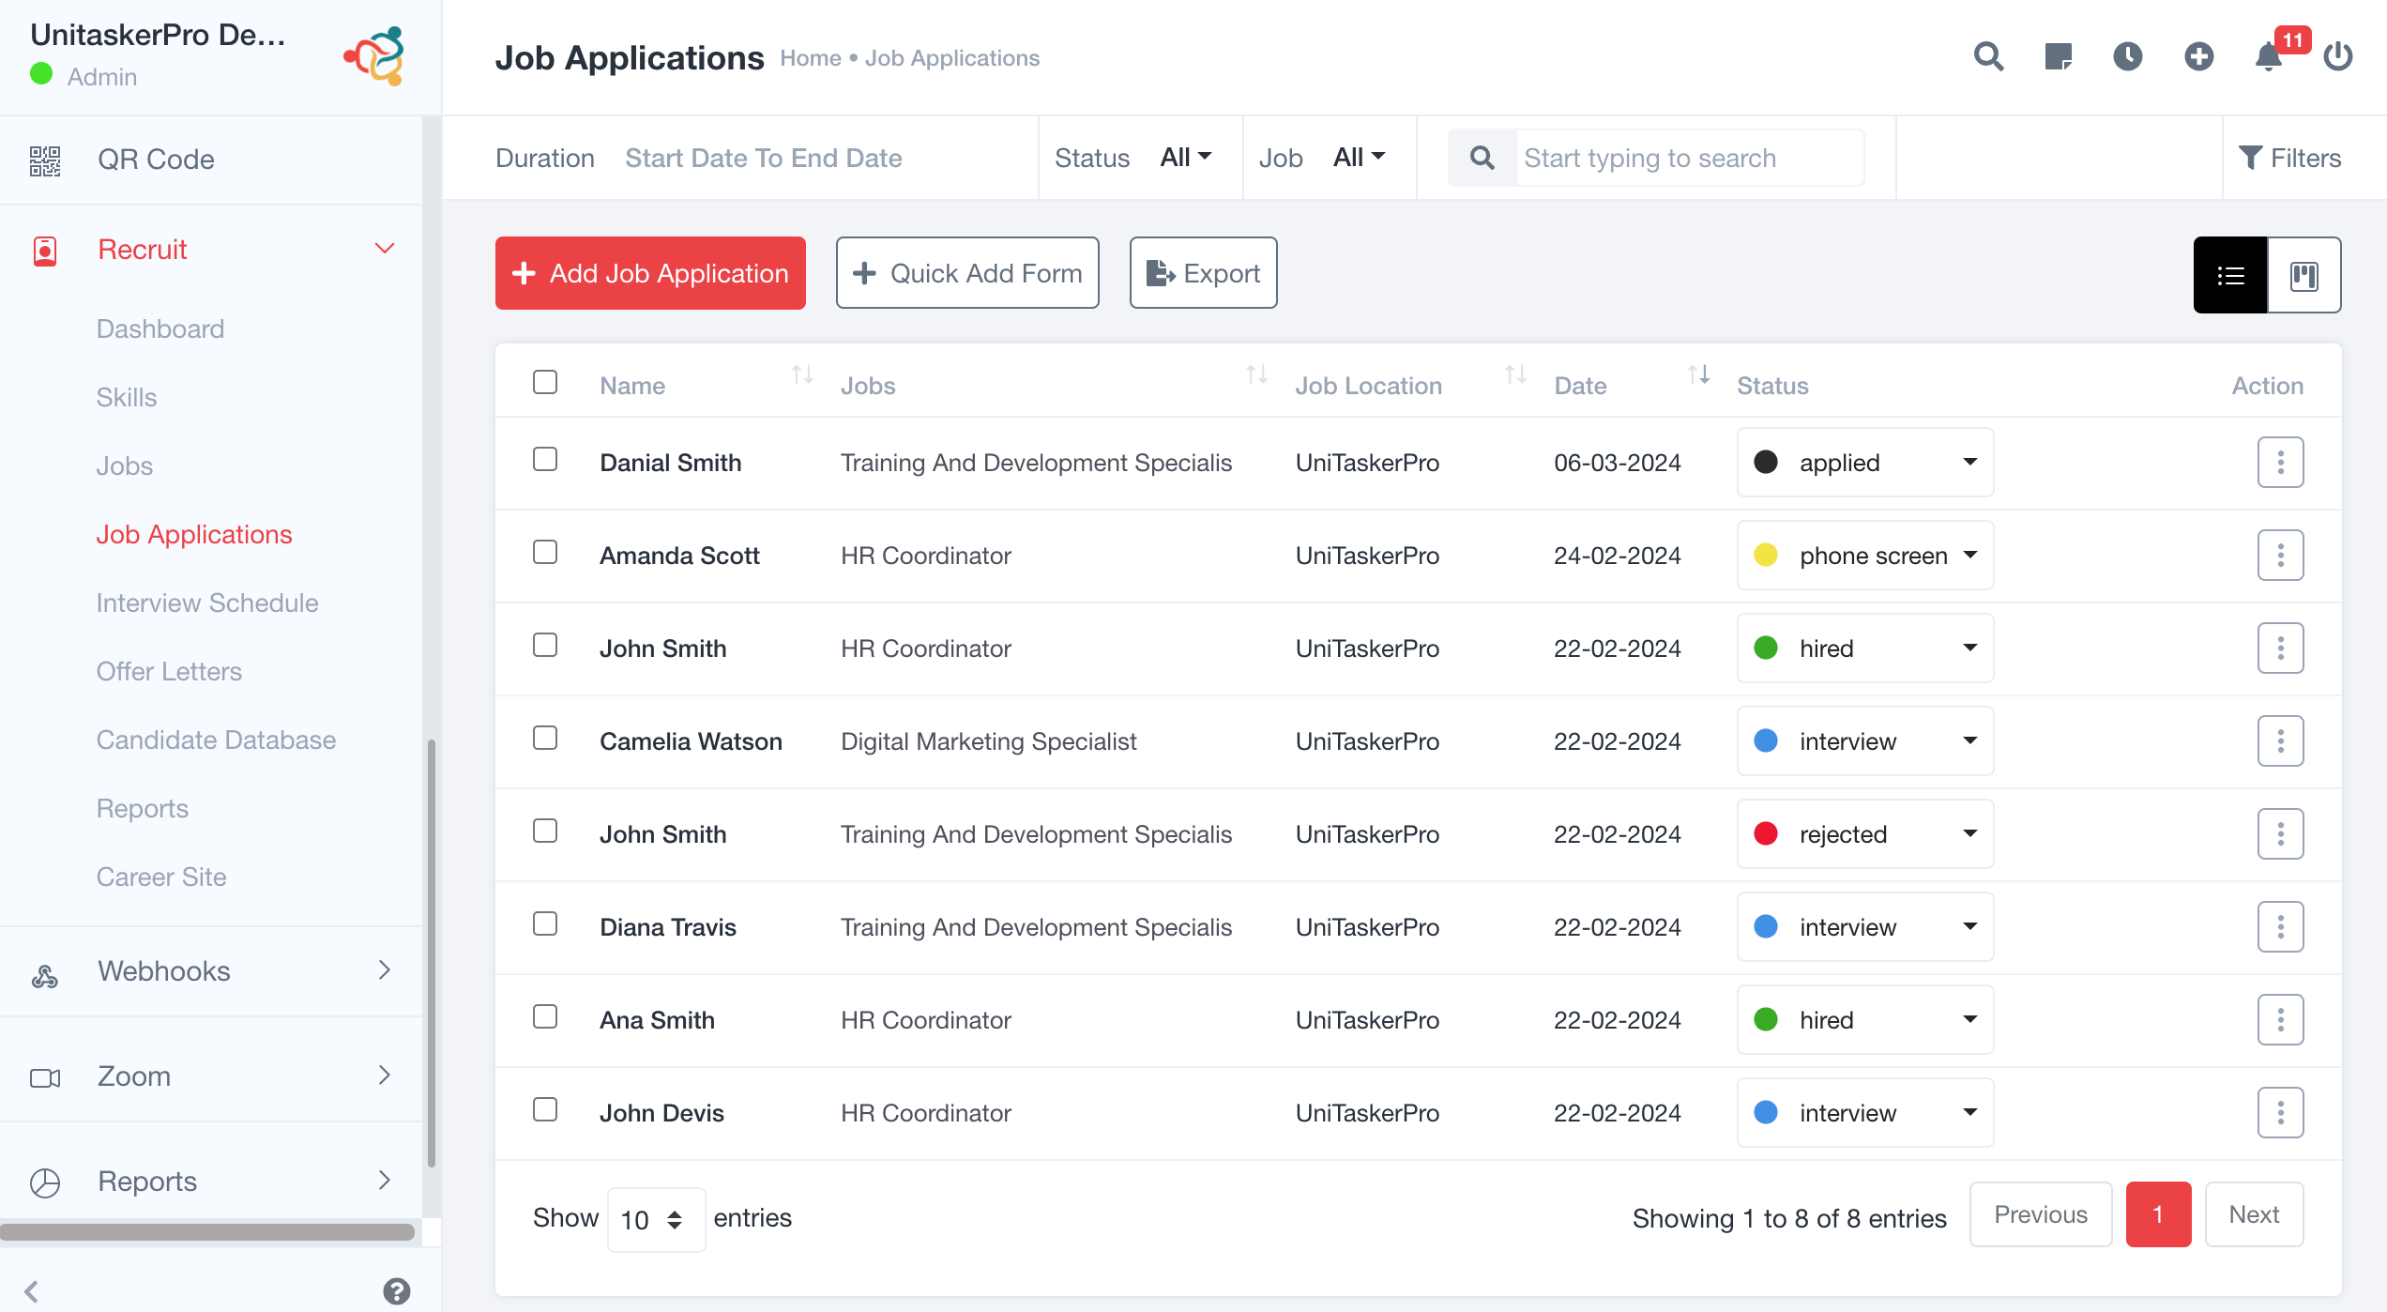Open the Status All filter dropdown
2387x1312 pixels.
1186,158
